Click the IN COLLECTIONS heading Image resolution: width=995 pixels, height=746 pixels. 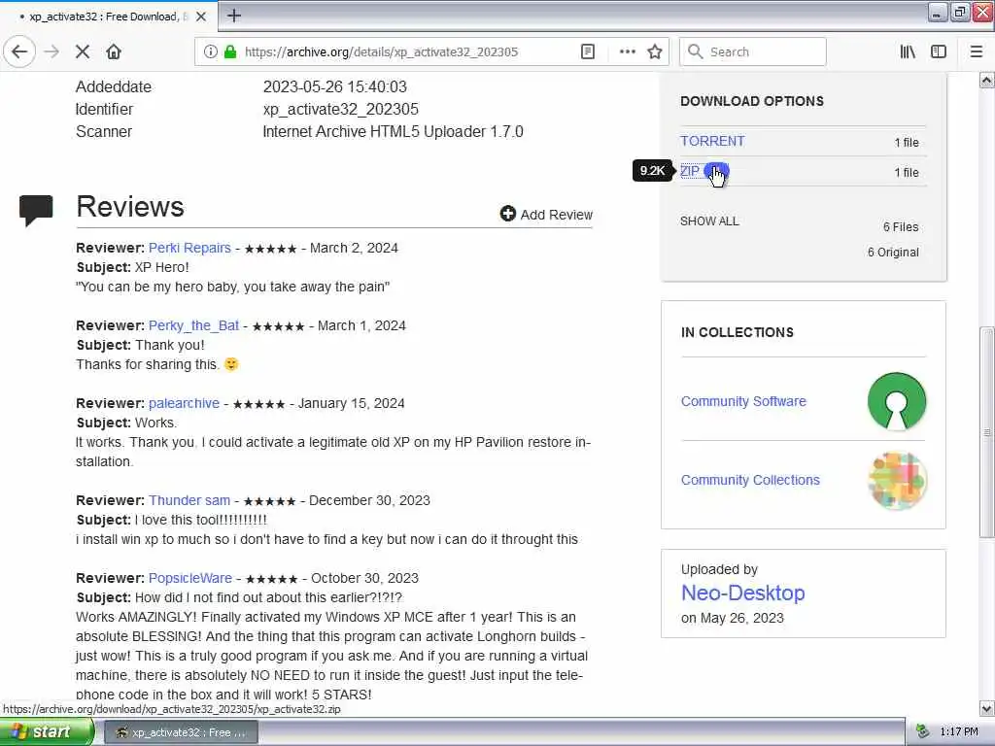(737, 332)
